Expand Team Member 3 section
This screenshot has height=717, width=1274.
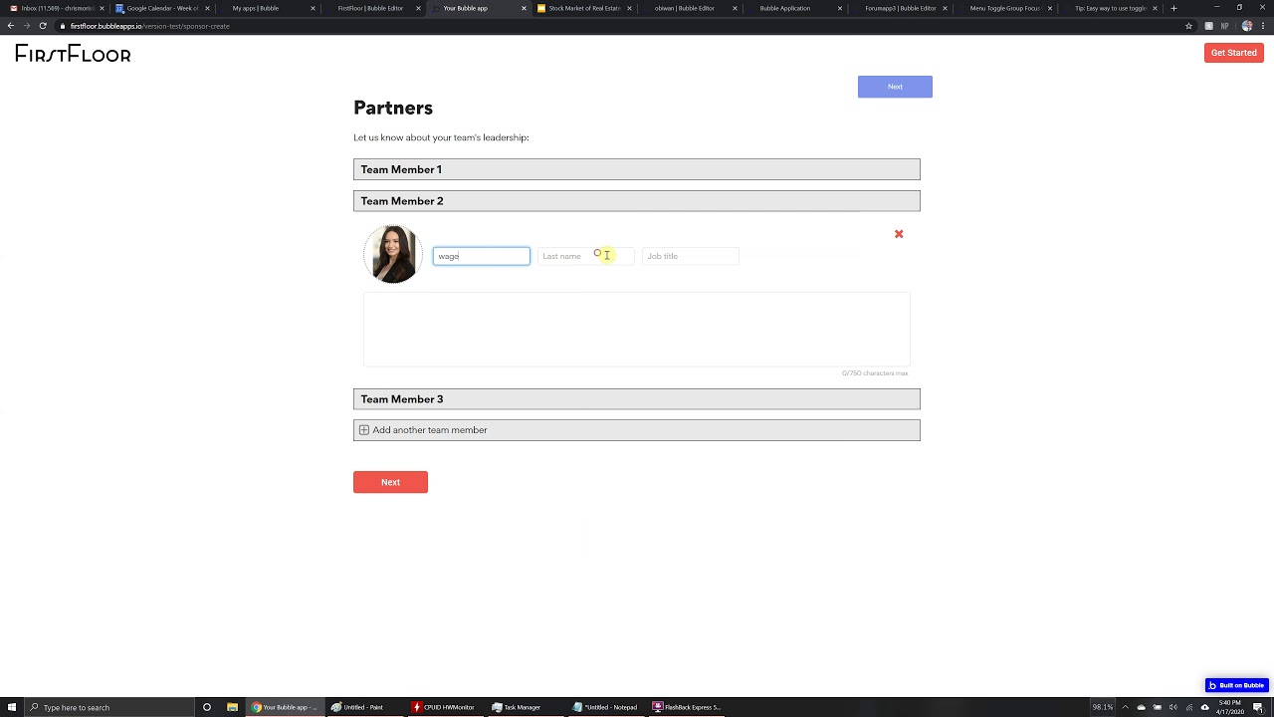[x=637, y=399]
